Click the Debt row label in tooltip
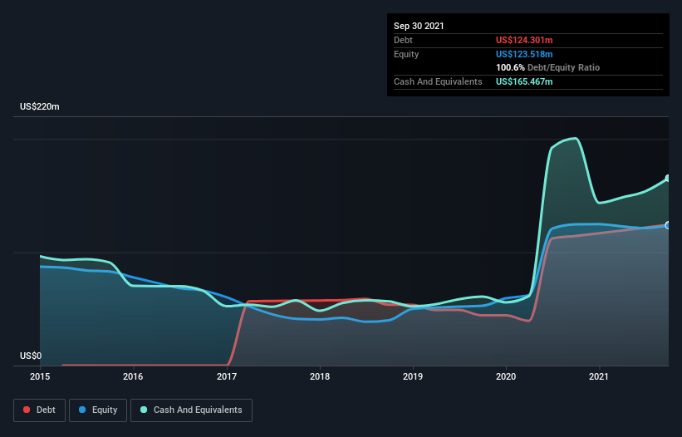 point(403,40)
